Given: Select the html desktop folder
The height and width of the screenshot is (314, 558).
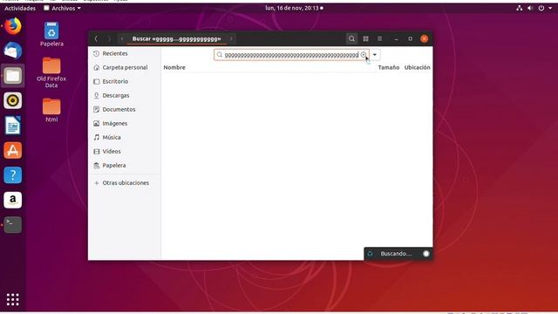Looking at the screenshot, I should (x=51, y=111).
